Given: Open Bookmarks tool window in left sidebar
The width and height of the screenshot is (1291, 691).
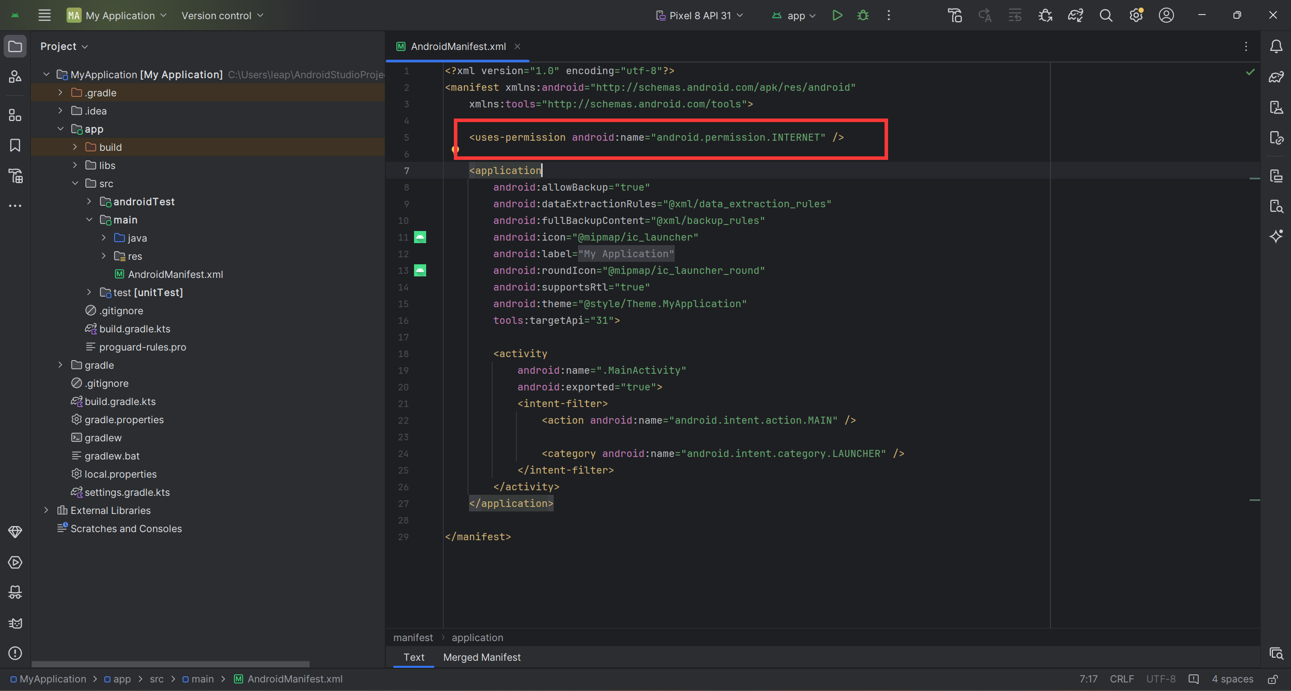Looking at the screenshot, I should point(15,145).
